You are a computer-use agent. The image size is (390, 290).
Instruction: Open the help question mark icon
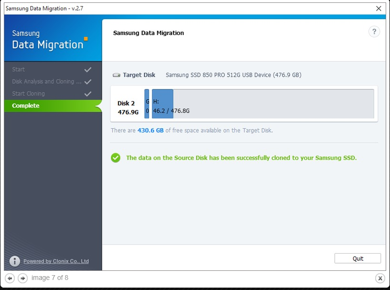pyautogui.click(x=374, y=32)
